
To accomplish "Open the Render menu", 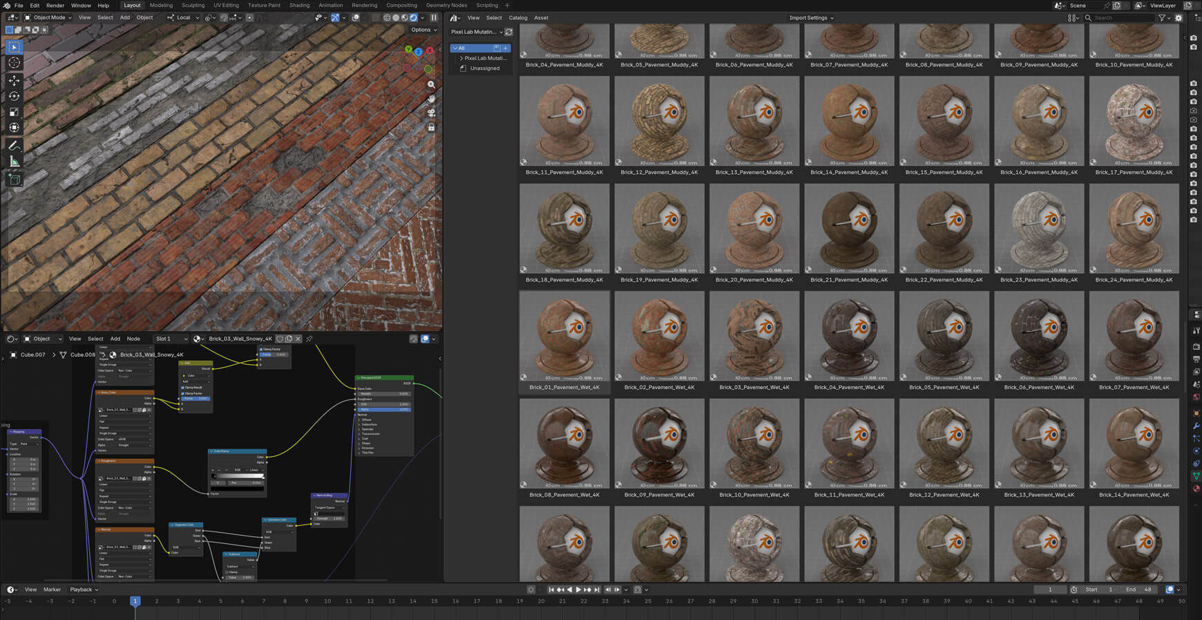I will tap(55, 6).
